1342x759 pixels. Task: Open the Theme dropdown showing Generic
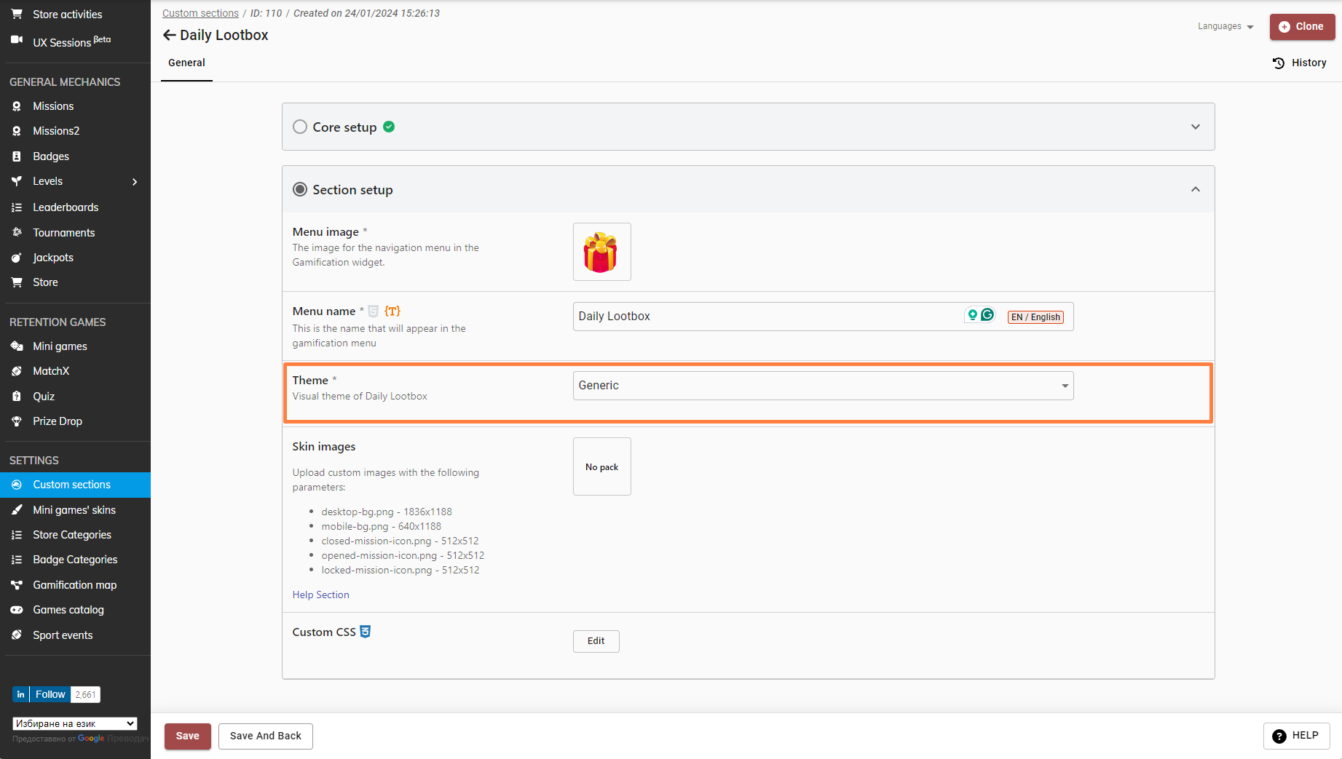click(823, 386)
